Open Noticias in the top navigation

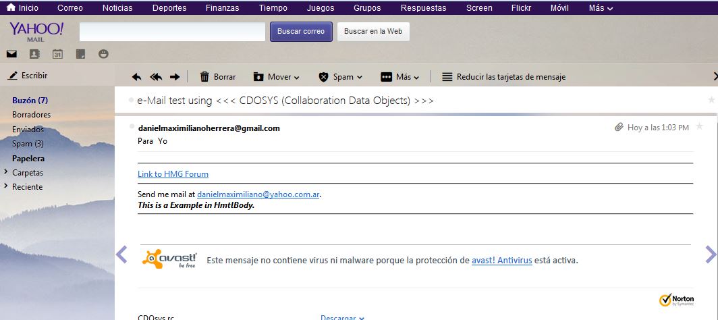117,8
